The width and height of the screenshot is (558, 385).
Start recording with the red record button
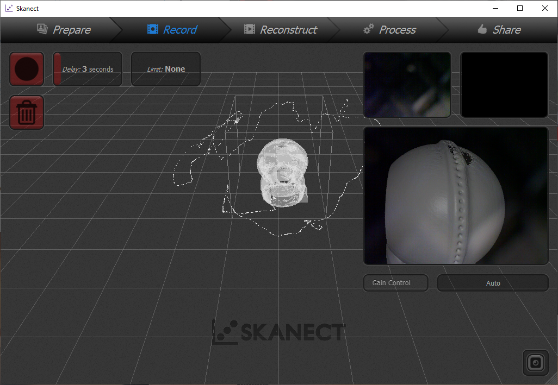tap(27, 69)
